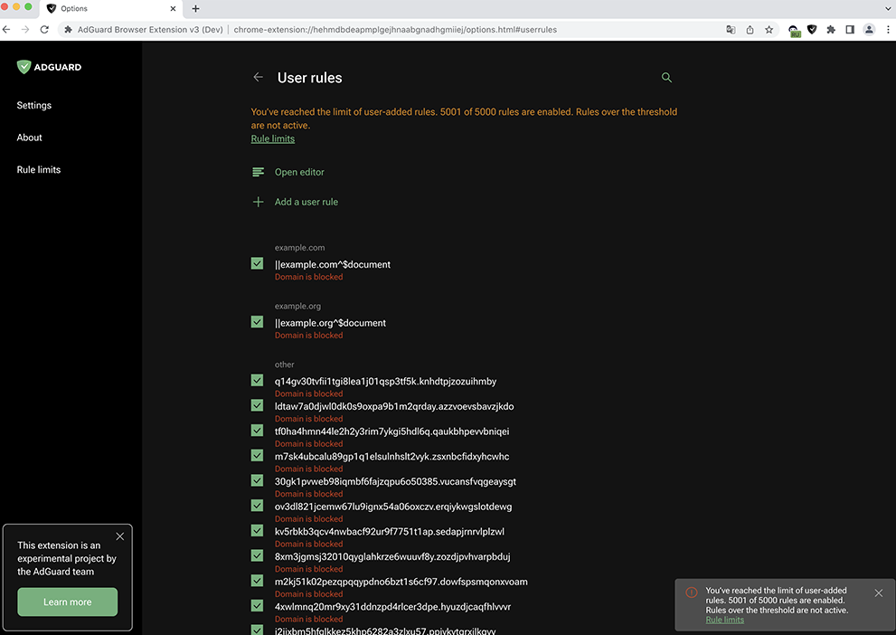Click the translate page icon in address bar
Viewport: 896px width, 635px height.
tap(731, 30)
